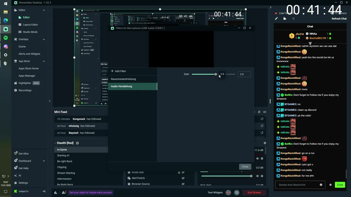This screenshot has height=197, width=351.
Task: Expand the Stealth [Red] scene collection dropdown
Action: tap(55, 143)
